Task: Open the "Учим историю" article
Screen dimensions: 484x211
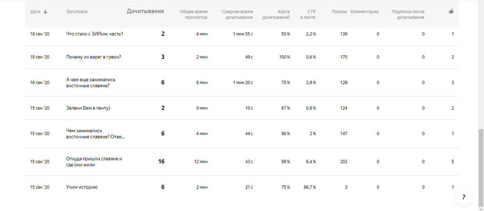Action: coord(82,187)
